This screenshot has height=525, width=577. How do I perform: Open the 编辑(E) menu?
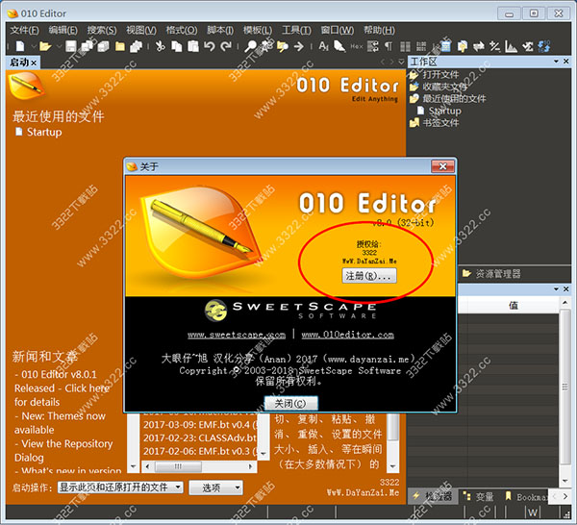click(x=63, y=30)
